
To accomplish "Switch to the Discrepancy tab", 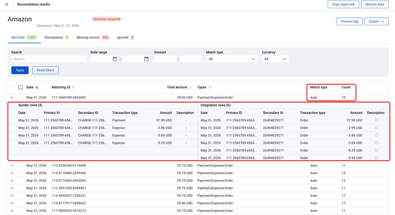I will tap(57, 38).
